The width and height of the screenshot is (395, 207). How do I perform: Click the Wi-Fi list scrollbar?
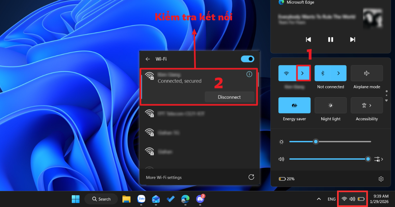(x=258, y=79)
